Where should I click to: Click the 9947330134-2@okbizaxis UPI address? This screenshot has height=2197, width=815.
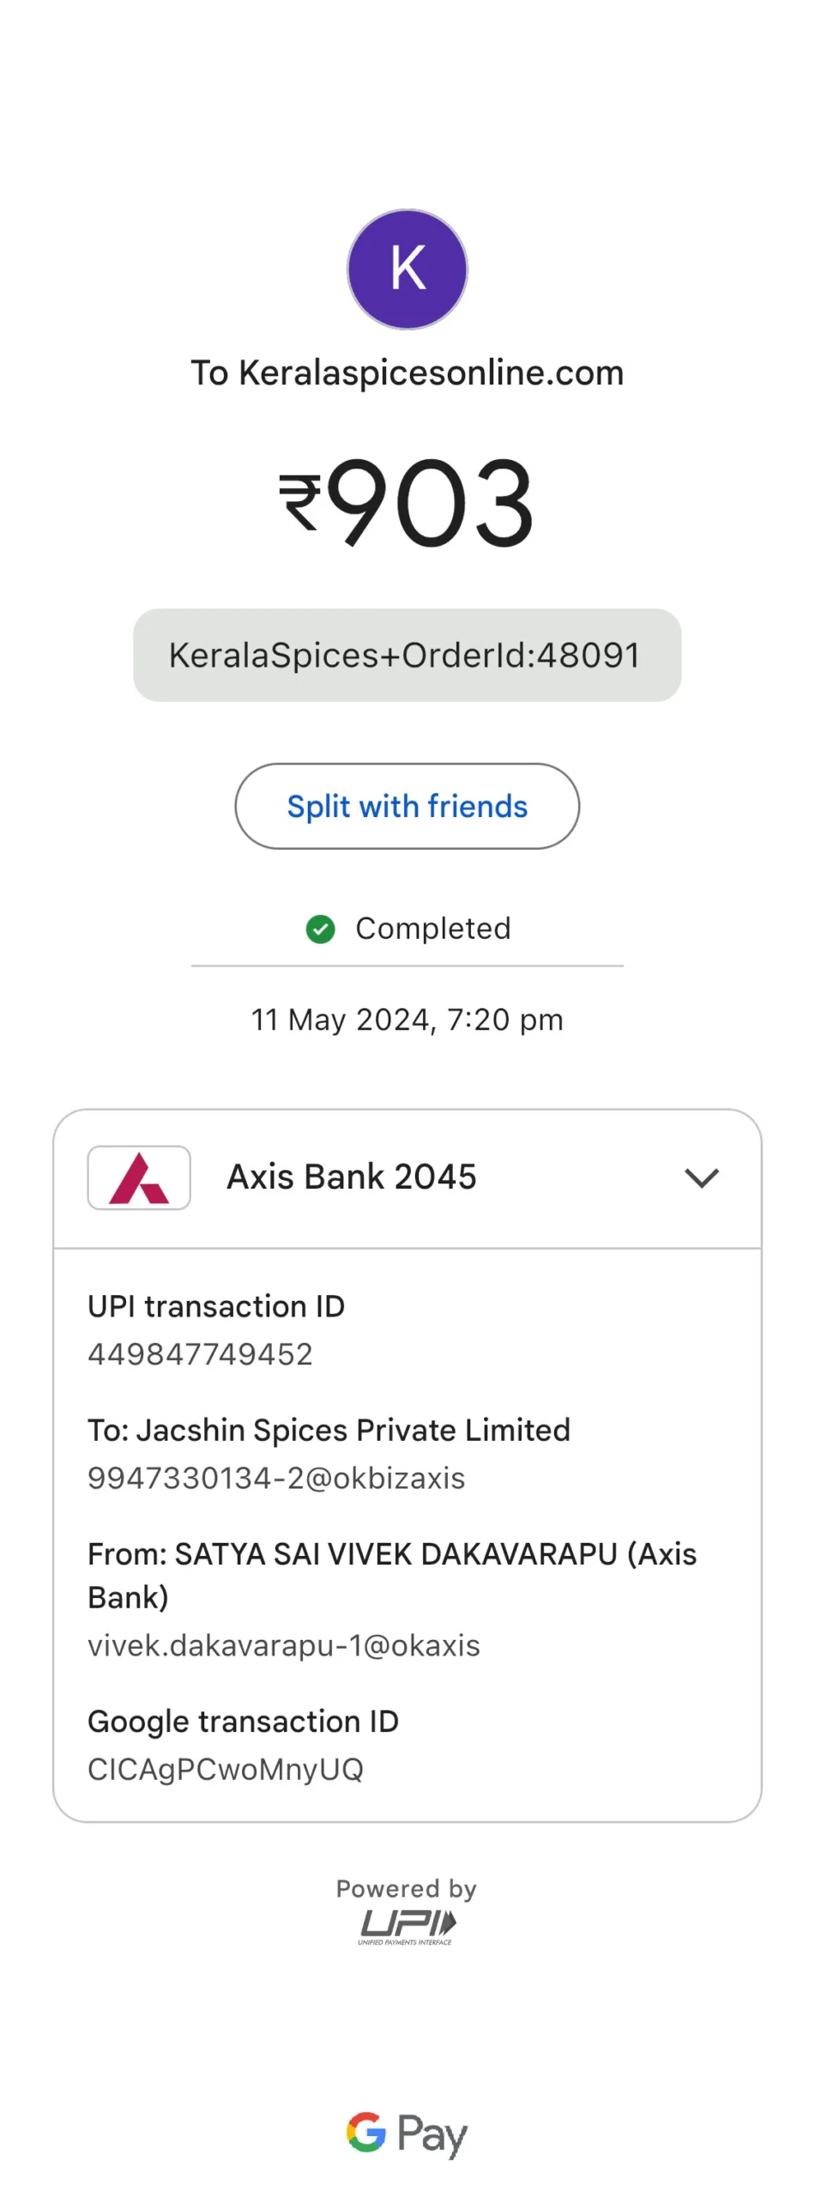(x=276, y=1478)
